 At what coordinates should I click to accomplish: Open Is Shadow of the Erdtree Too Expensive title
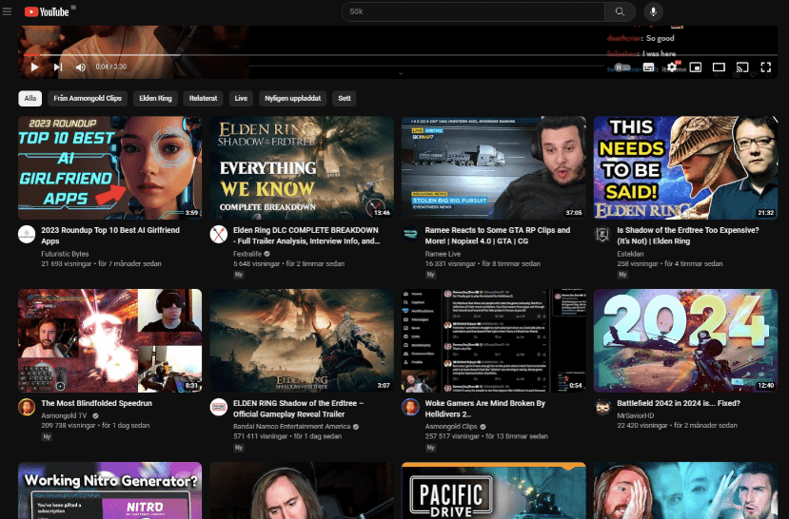tap(688, 236)
